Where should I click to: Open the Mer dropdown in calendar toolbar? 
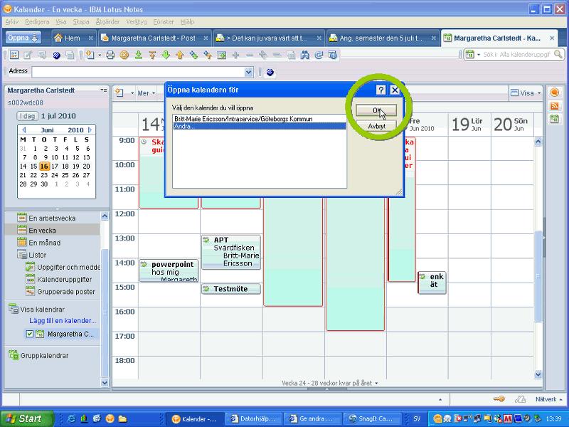pyautogui.click(x=146, y=93)
